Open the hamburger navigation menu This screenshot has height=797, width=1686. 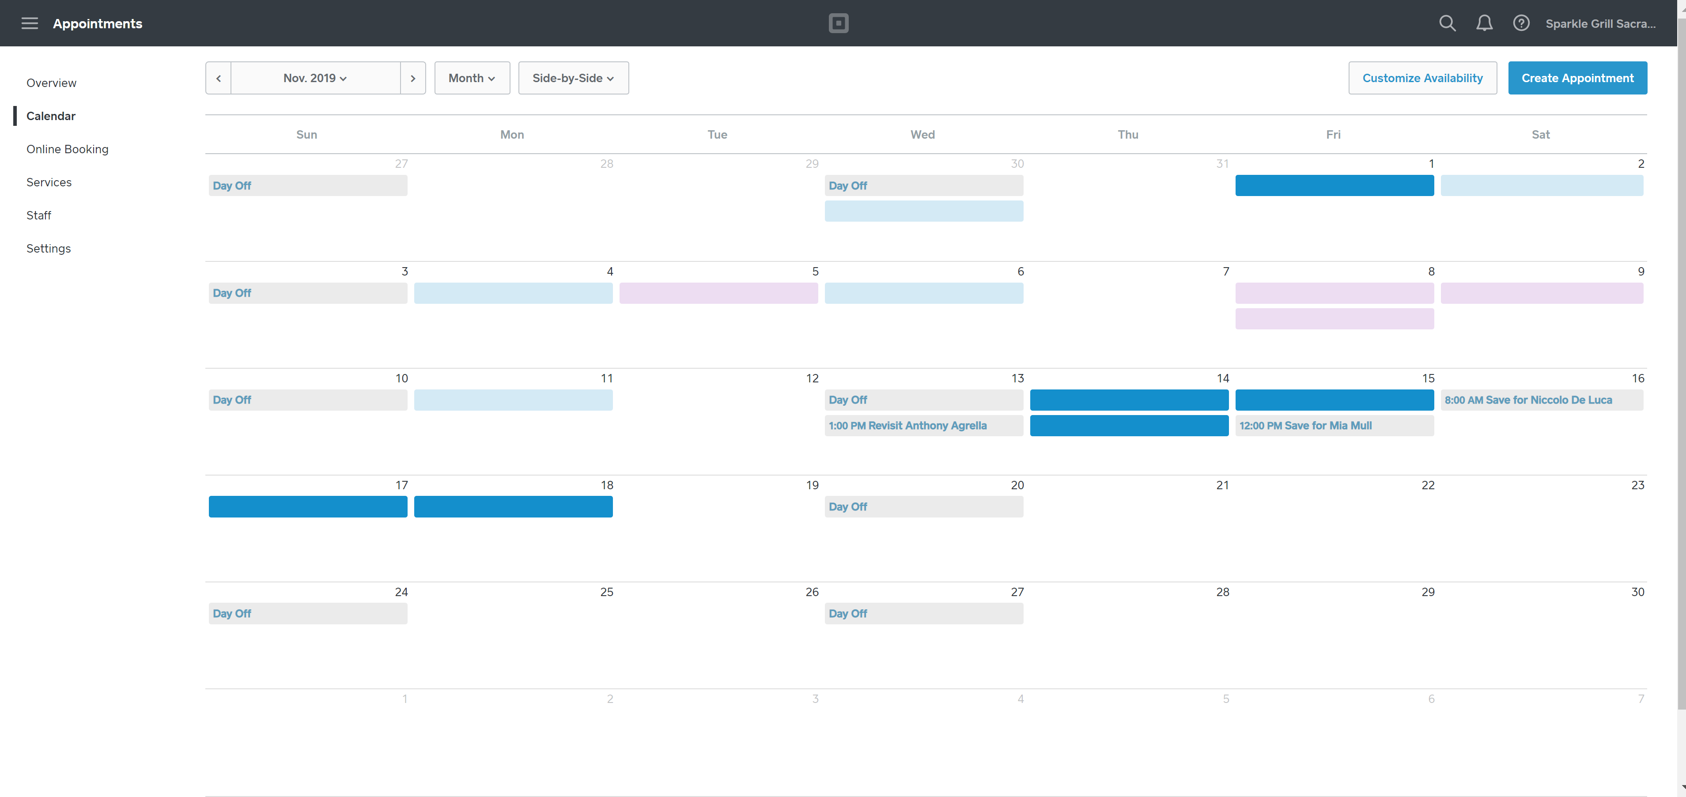[x=30, y=23]
